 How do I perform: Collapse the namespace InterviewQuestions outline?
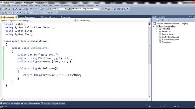click(4, 41)
